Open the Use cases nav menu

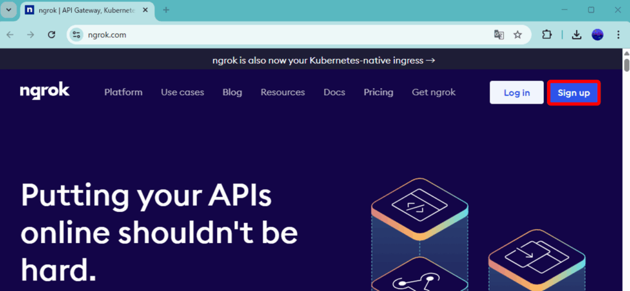coord(182,92)
